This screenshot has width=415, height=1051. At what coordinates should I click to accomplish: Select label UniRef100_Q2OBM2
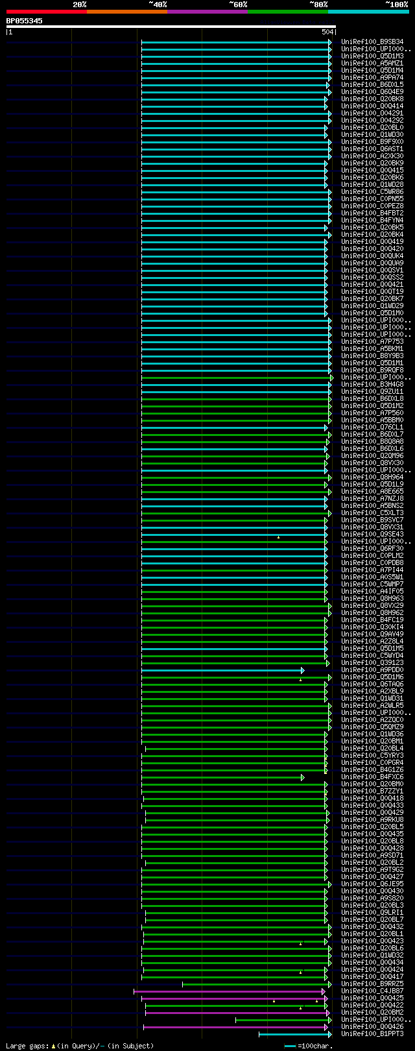pos(372,1013)
